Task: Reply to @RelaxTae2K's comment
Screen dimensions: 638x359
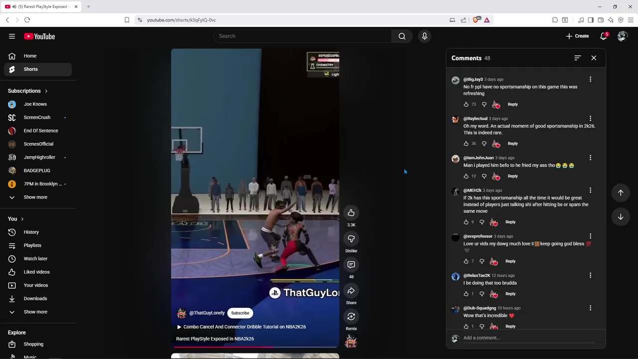Action: coord(510,294)
